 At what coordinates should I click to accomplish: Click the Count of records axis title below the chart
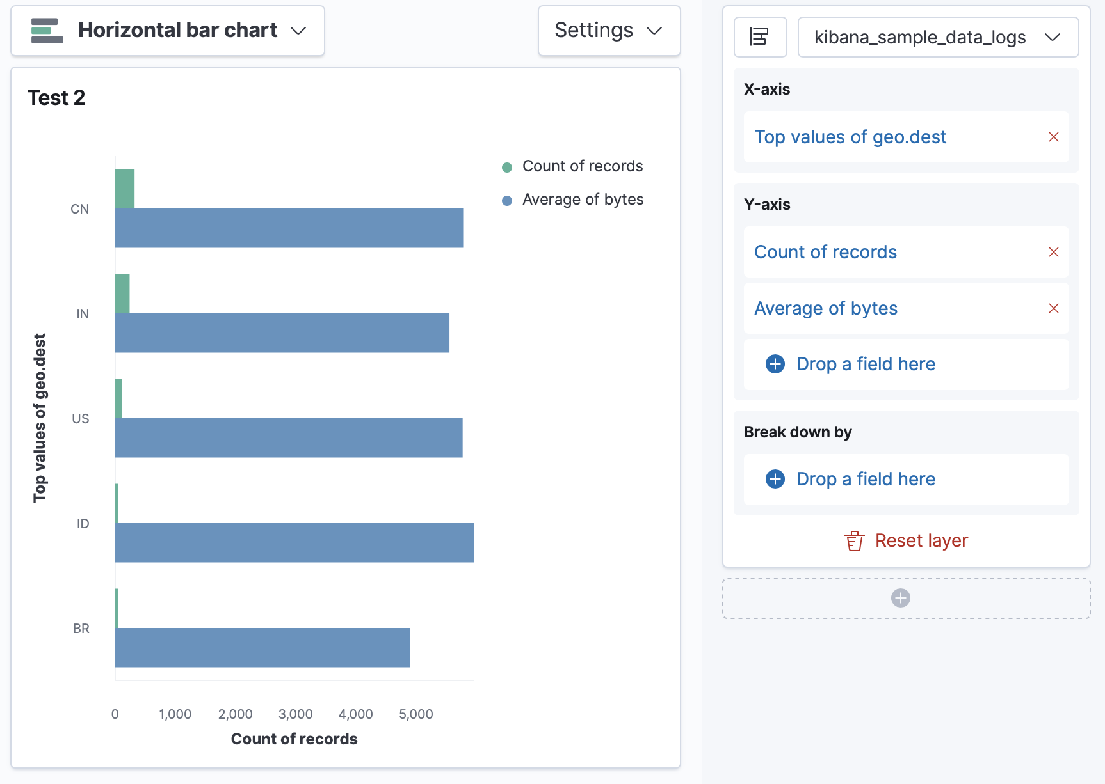294,739
